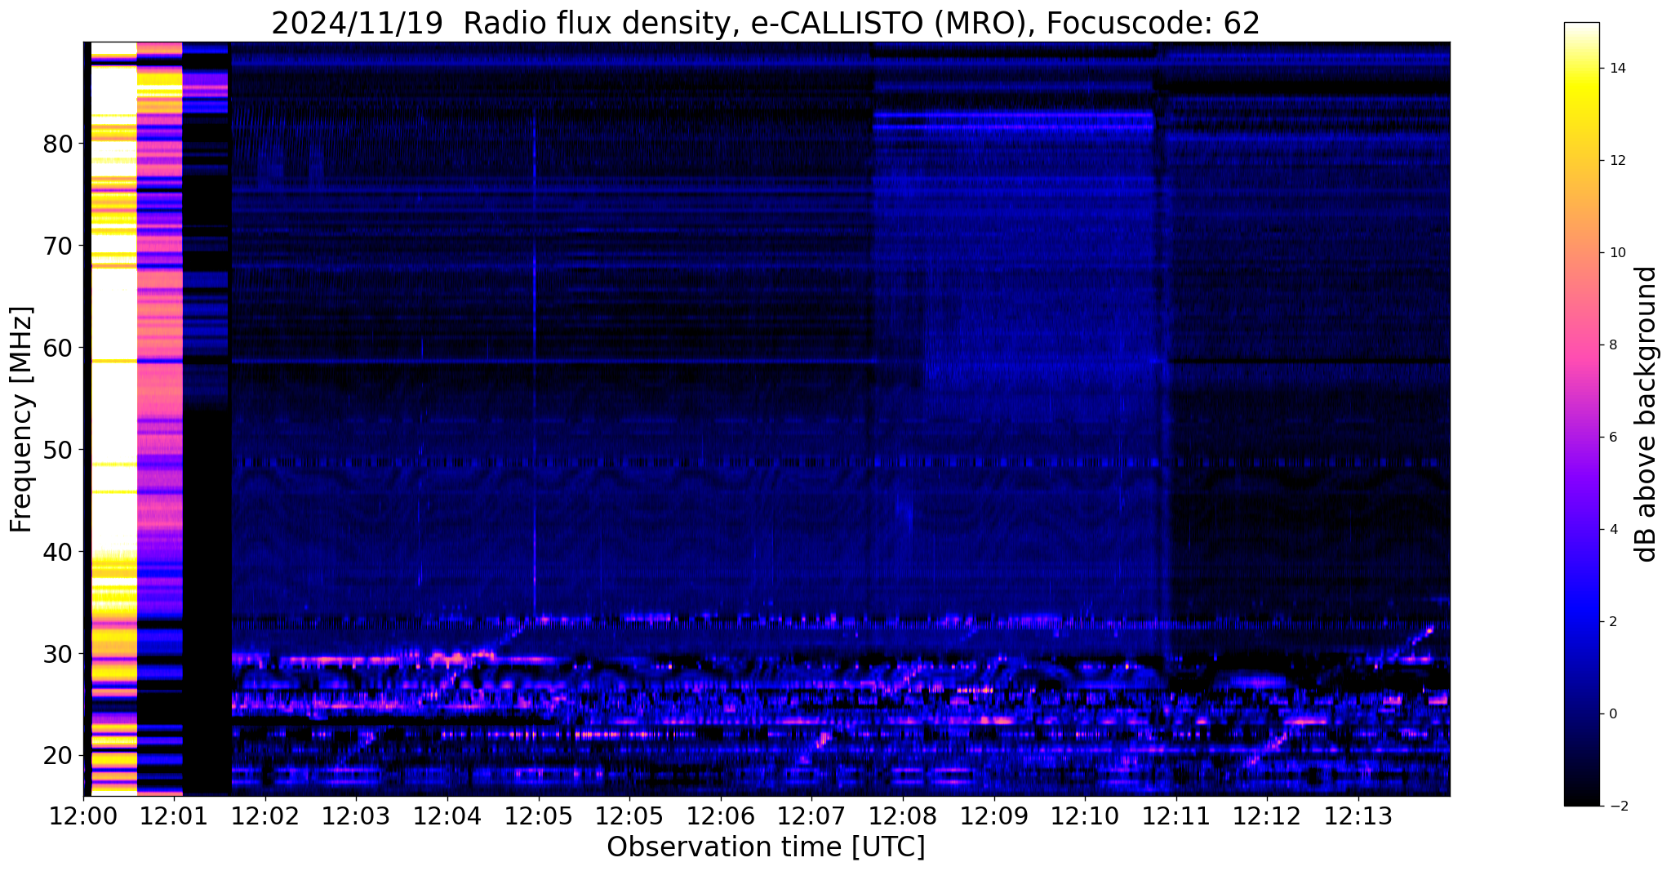
Task: Click the 12:13 time tick label
Action: click(1358, 815)
